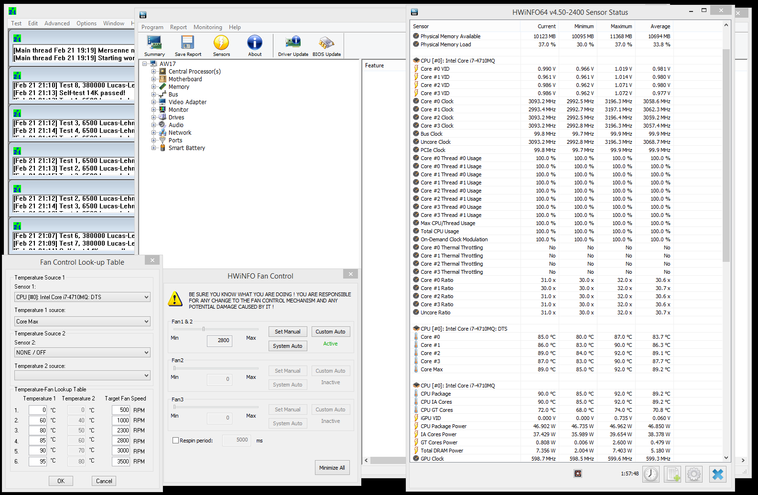The width and height of the screenshot is (758, 495).
Task: Click the Prime95 icon in main window titlebar
Action: click(12, 11)
